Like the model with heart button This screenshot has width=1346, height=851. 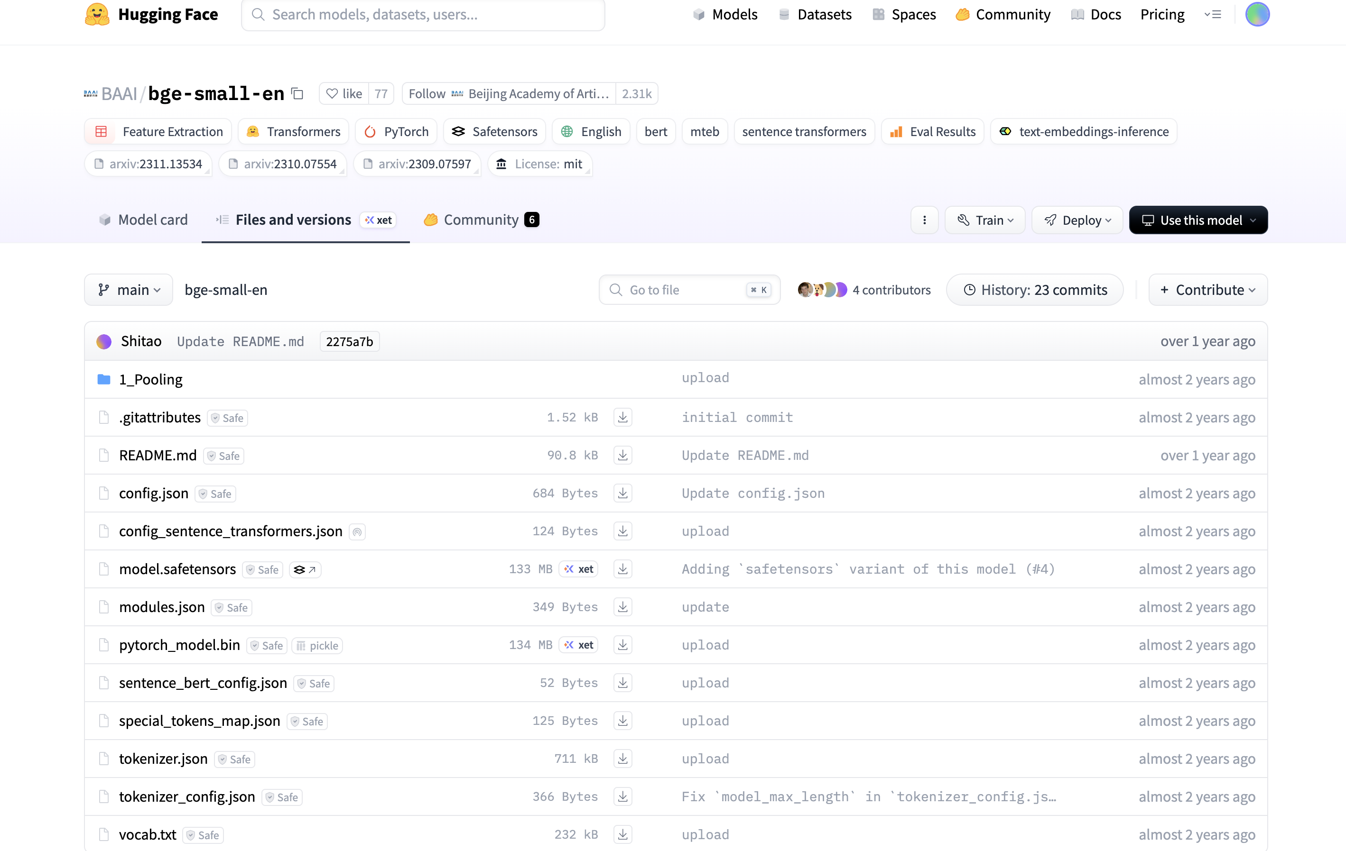[344, 94]
